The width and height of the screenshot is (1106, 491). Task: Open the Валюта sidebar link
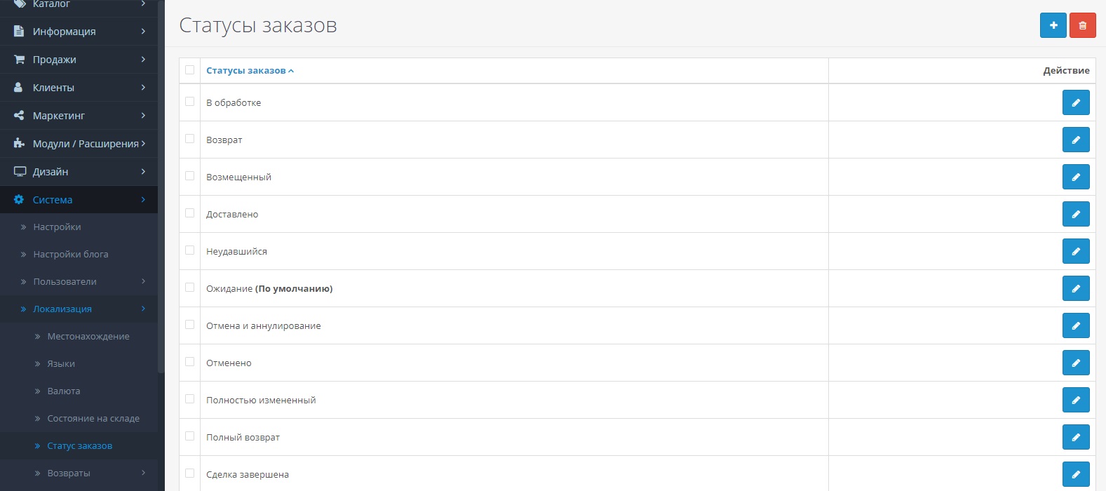(64, 391)
